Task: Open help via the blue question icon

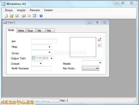Action: point(41,16)
